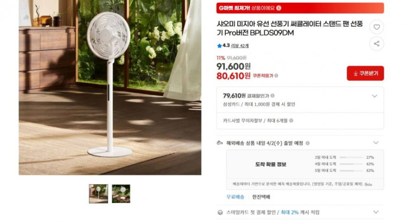
Task: Click info icon after 출발 예정 text
Action: 308,143
